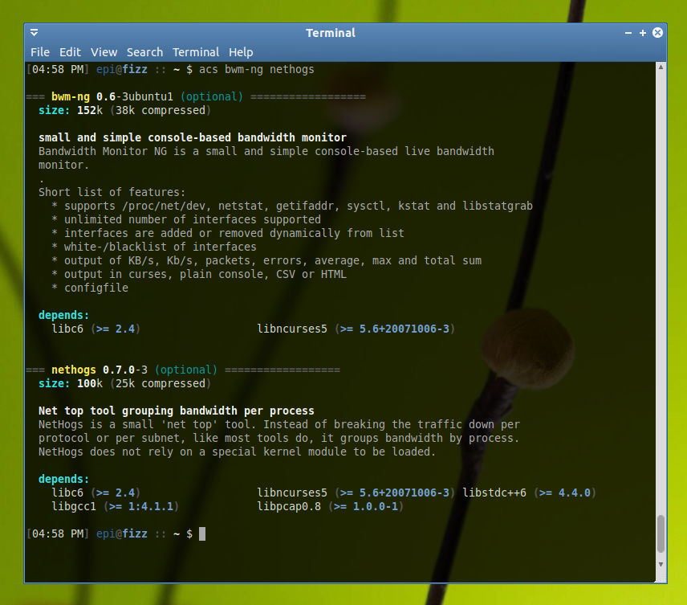Click 'Net top tool grouping bandwidth per process'

[176, 411]
